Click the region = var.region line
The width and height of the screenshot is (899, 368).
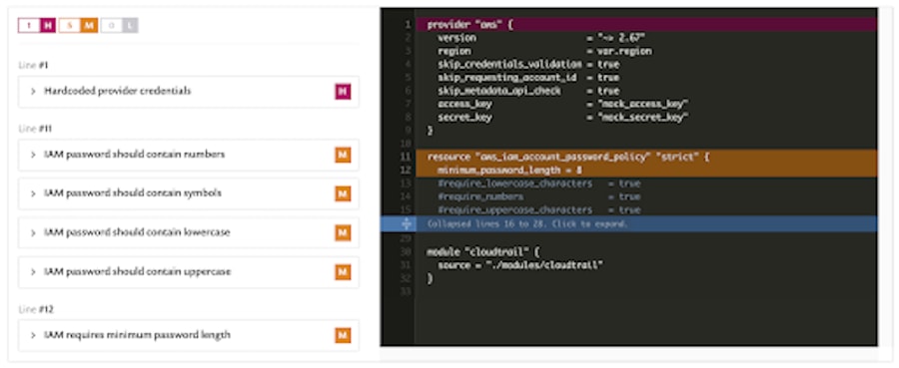point(544,51)
